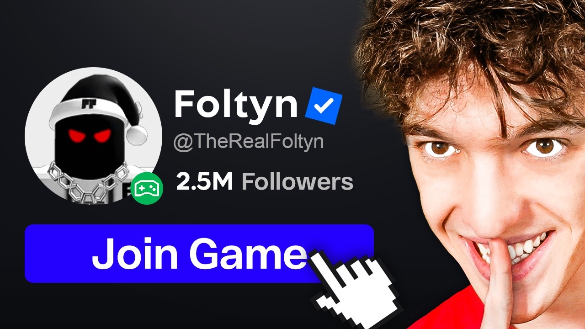Open the round Roblox avatar picture
585x329 pixels.
coord(93,136)
